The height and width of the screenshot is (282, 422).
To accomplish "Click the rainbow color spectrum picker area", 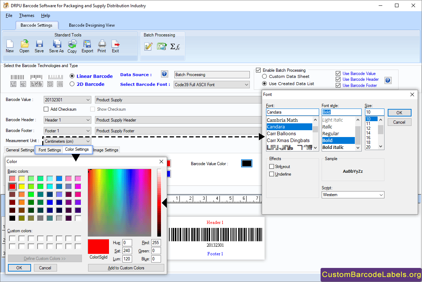I will pyautogui.click(x=119, y=203).
